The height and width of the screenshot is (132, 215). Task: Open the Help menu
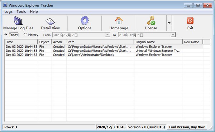34,12
